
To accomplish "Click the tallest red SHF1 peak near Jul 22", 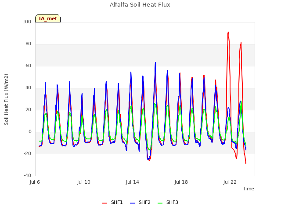I will 228,32.
